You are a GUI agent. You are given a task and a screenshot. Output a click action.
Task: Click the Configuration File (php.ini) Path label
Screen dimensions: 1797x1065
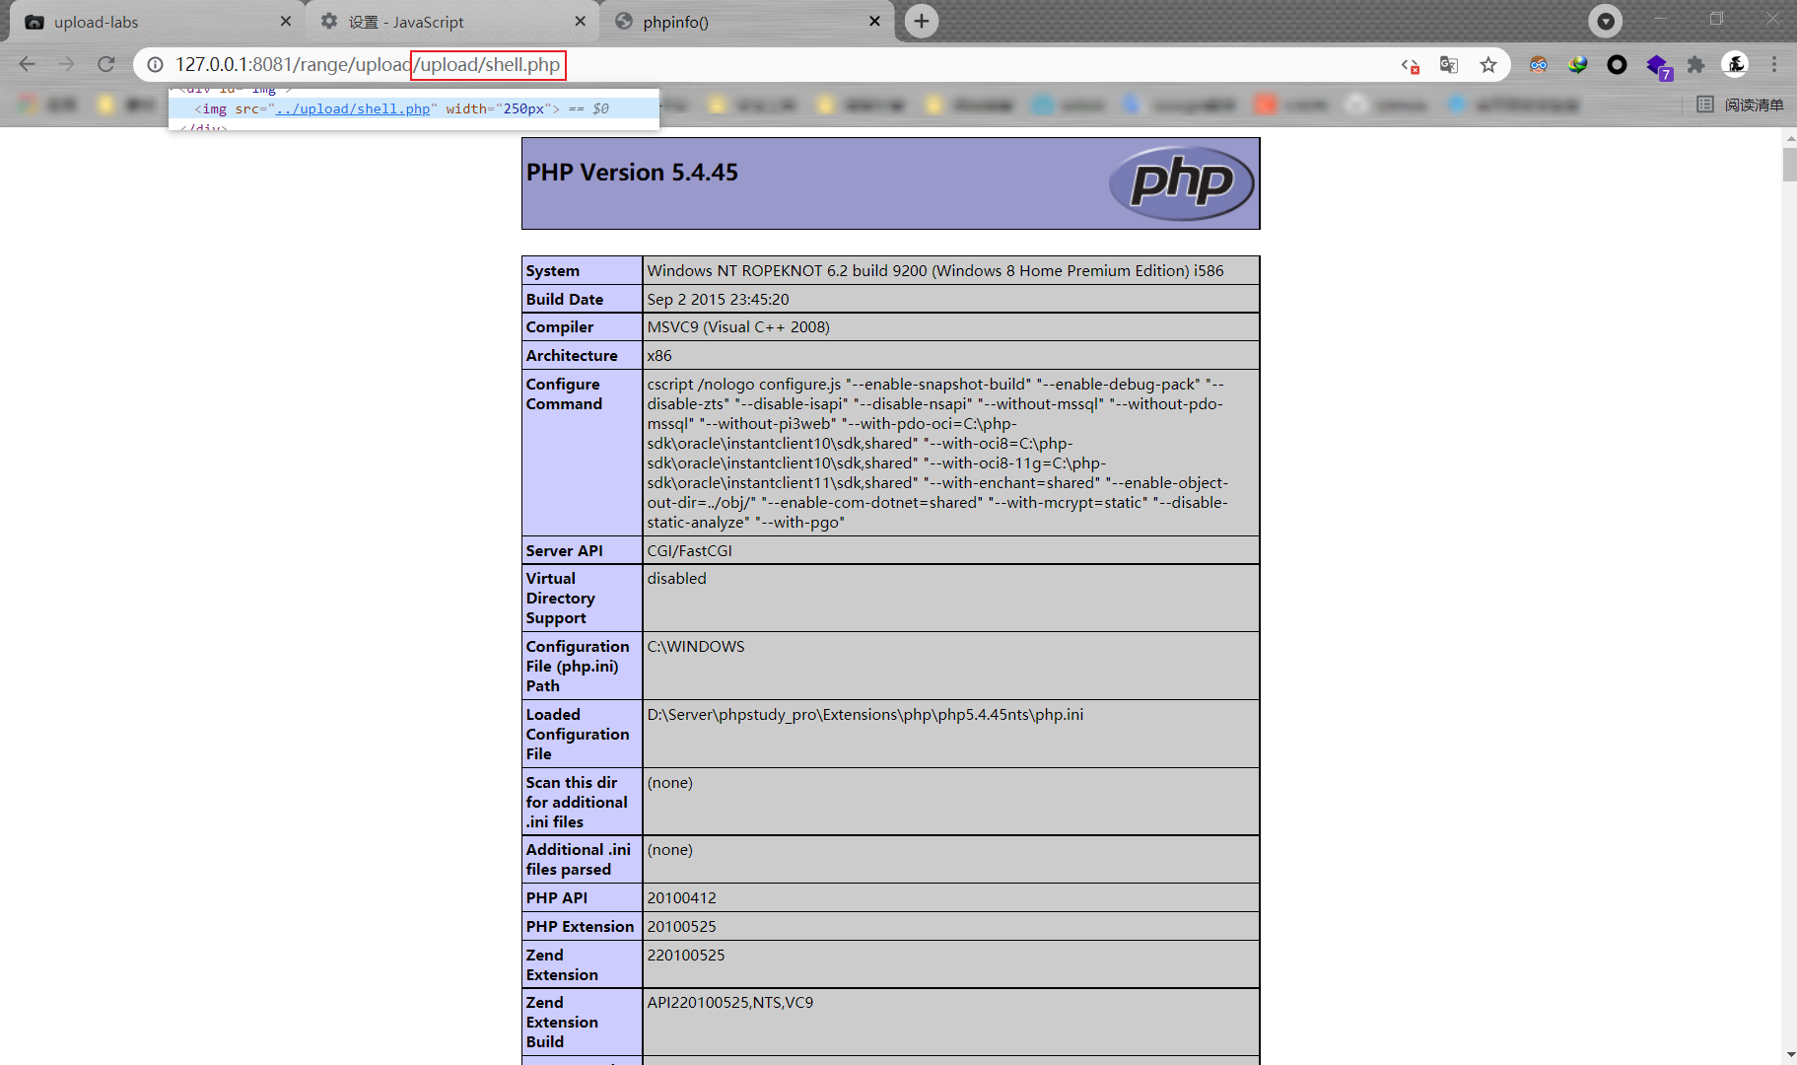pyautogui.click(x=578, y=667)
